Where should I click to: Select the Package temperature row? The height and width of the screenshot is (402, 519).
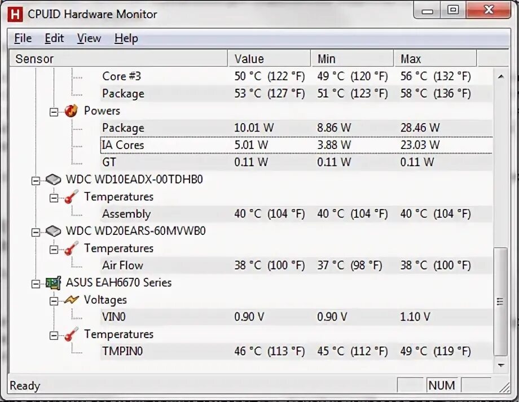pos(297,94)
